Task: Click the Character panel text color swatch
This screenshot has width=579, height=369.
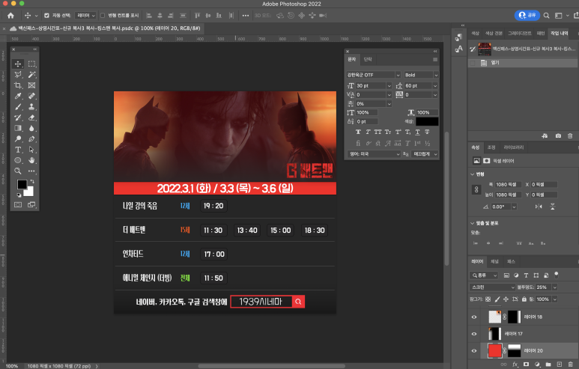Action: [x=427, y=122]
